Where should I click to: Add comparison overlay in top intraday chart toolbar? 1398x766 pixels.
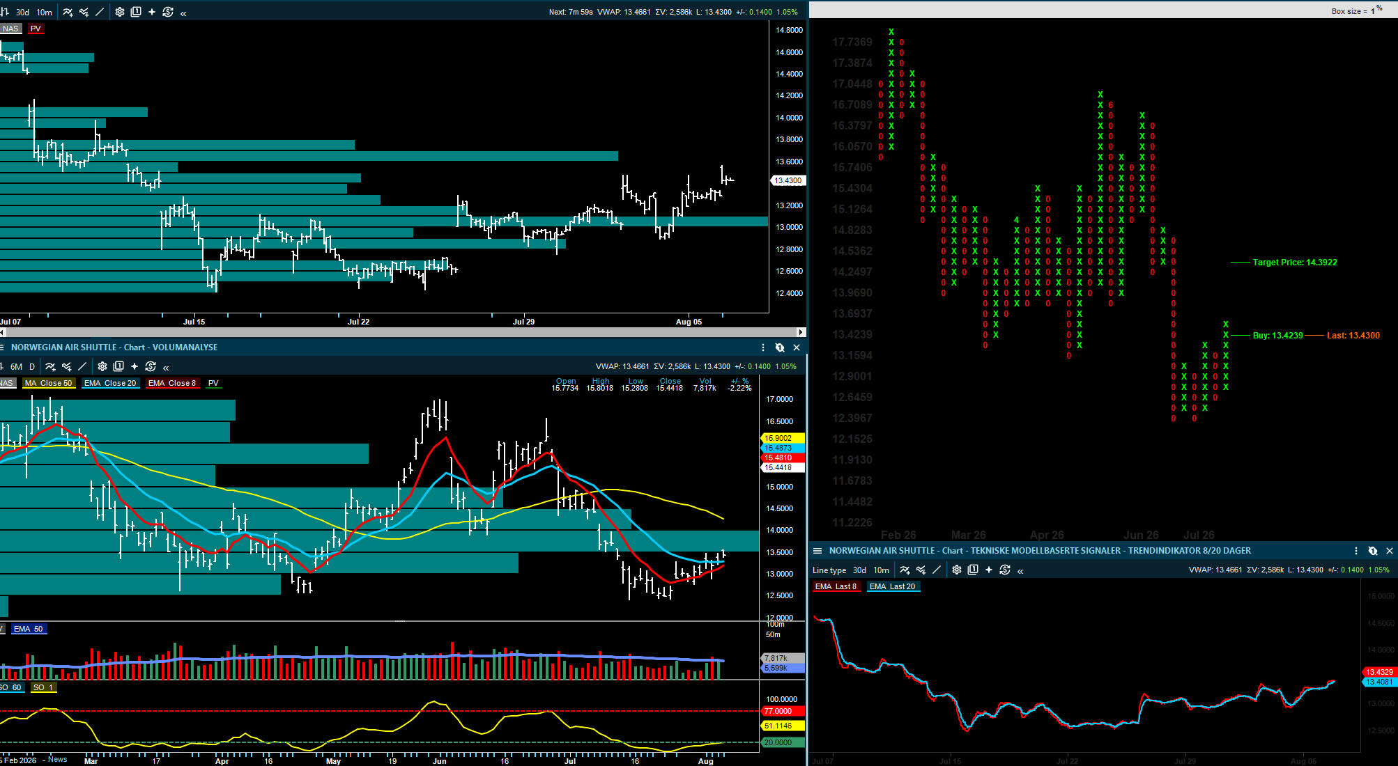[x=84, y=12]
